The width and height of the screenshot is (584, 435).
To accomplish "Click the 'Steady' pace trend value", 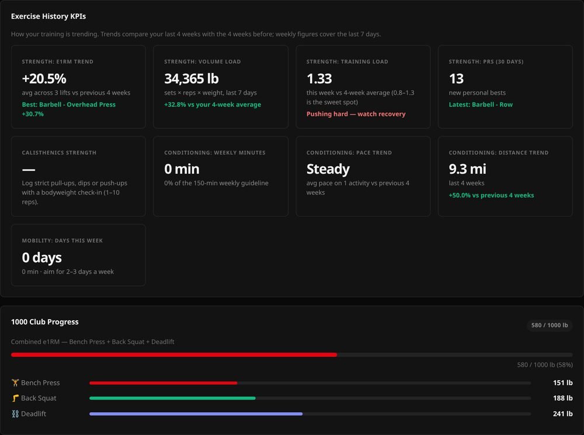I will coord(328,169).
